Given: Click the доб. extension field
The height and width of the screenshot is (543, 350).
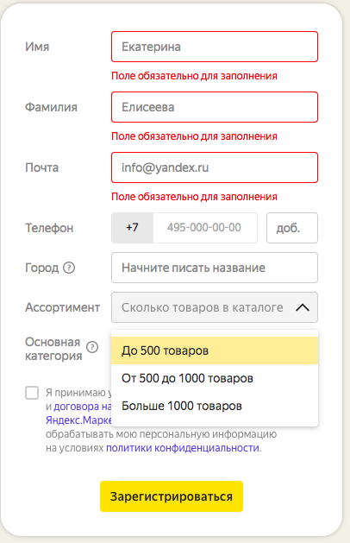Looking at the screenshot, I should click(x=292, y=228).
